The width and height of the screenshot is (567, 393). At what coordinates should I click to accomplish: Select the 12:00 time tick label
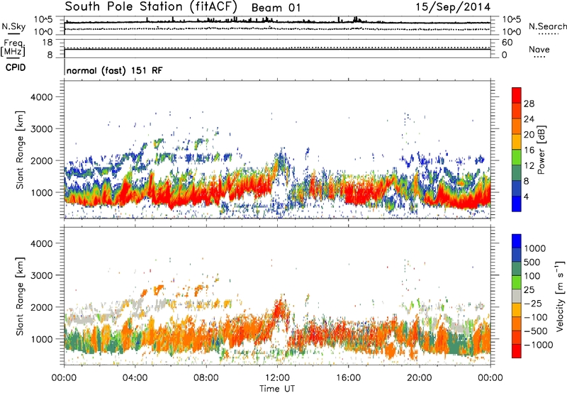[x=277, y=378]
